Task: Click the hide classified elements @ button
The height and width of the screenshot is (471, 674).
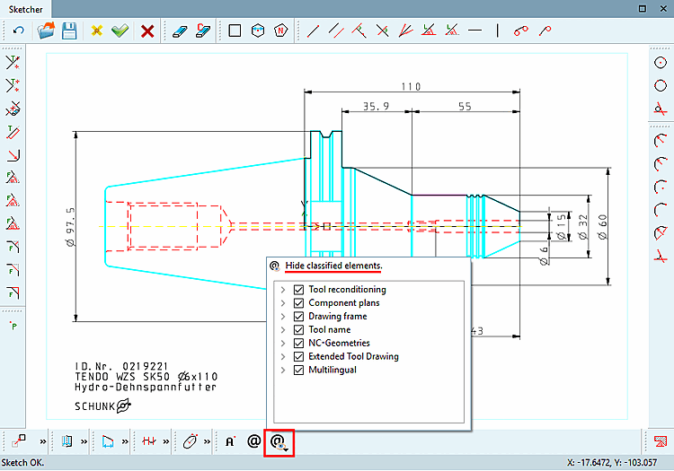Action: point(279,441)
